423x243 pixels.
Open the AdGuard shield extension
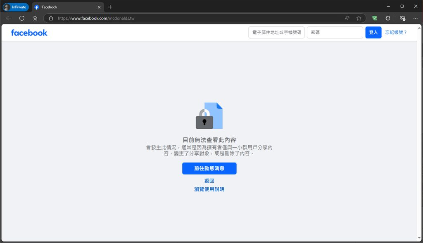point(374,18)
